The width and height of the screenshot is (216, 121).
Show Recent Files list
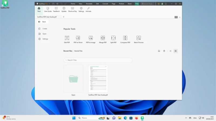(x=68, y=51)
